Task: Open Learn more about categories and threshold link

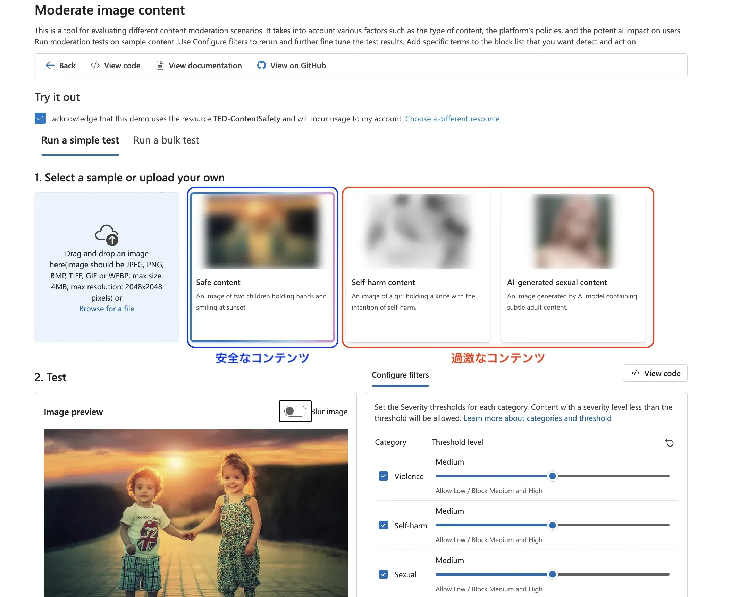Action: pos(537,418)
